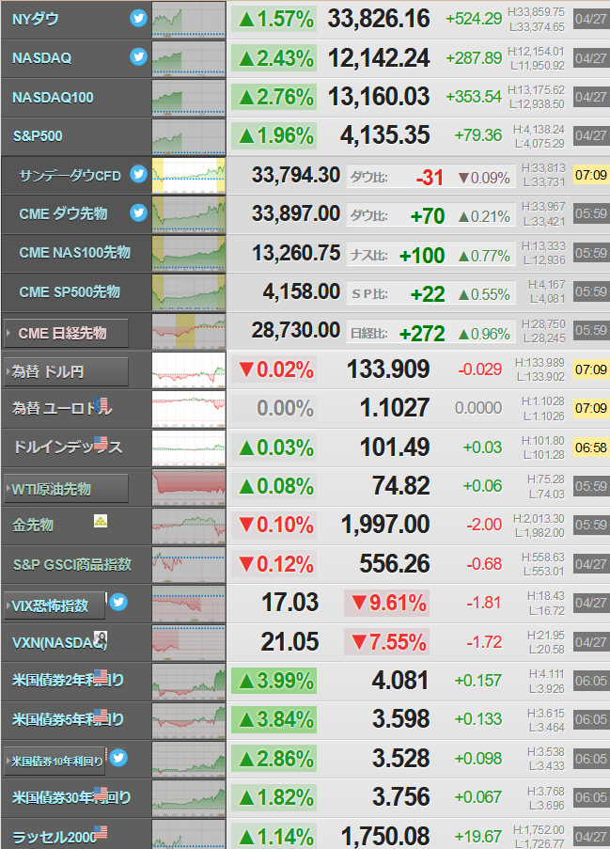This screenshot has width=610, height=849.
Task: Click the ▼7.55% change for VXN
Action: point(387,642)
